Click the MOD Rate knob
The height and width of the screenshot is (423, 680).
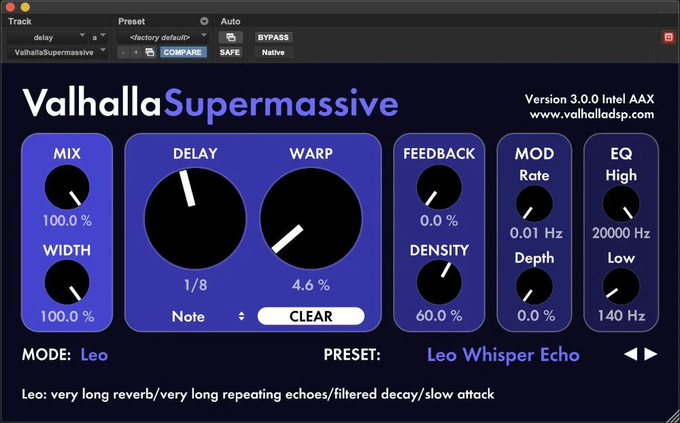tap(534, 203)
